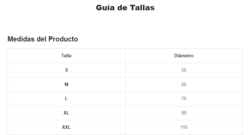The width and height of the screenshot is (249, 135).
Task: Click the word 'del' in the heading
Action: [41, 39]
